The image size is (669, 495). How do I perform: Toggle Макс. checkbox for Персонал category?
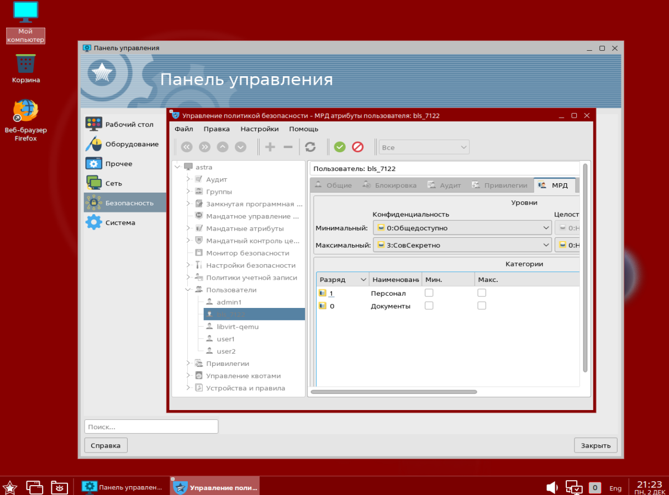pos(482,293)
